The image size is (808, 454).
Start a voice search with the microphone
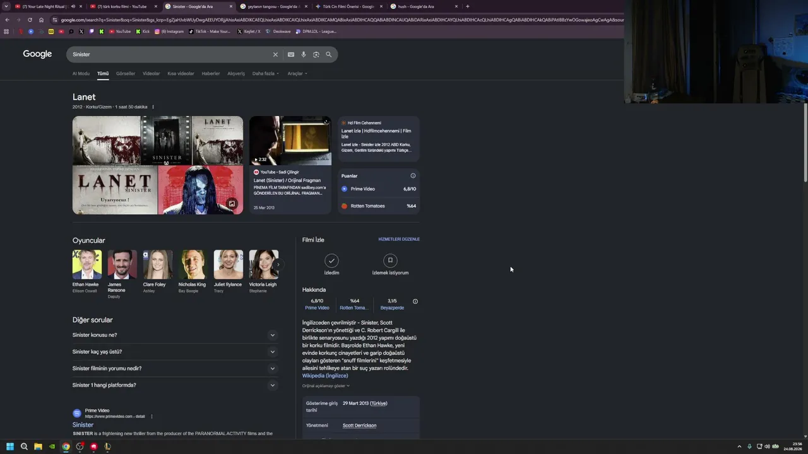pos(304,54)
